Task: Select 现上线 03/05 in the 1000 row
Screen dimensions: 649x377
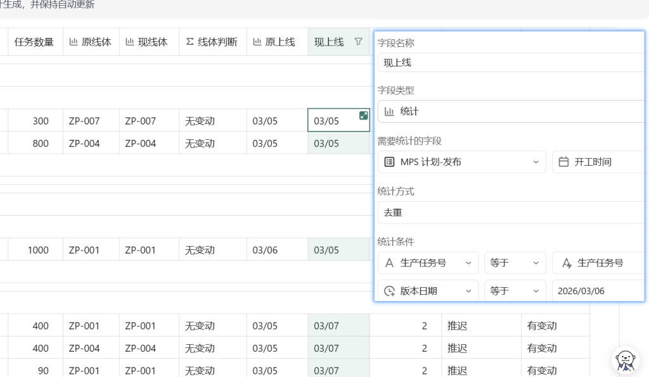Action: [x=338, y=249]
